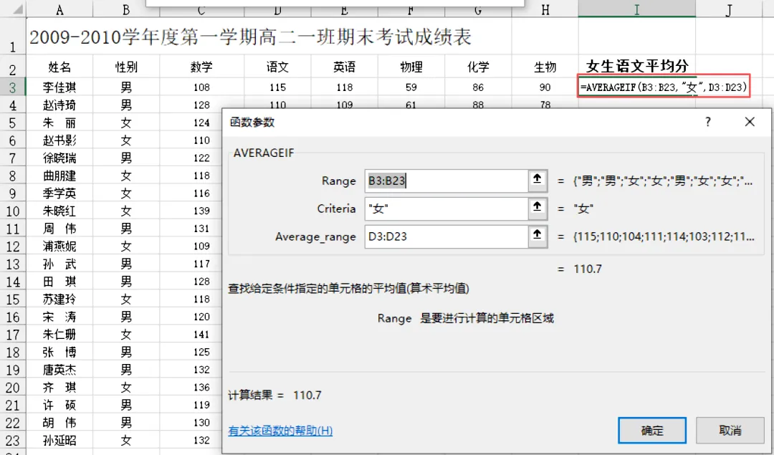
Task: Collapse dialog via Range field arrow icon
Action: click(x=537, y=181)
